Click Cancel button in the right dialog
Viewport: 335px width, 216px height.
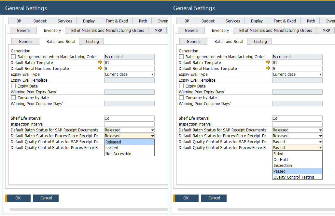pyautogui.click(x=214, y=198)
